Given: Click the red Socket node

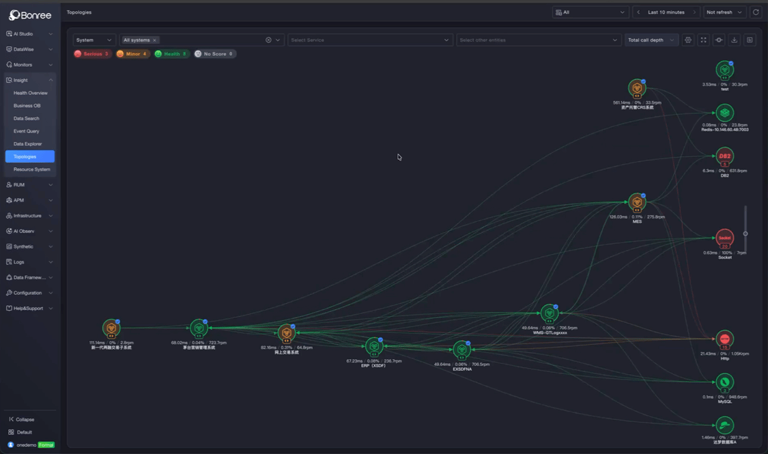Looking at the screenshot, I should (724, 238).
